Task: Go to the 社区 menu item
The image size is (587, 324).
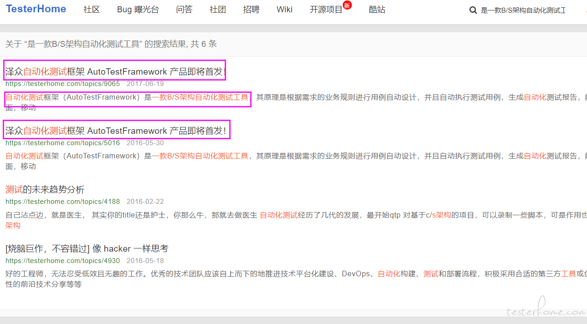Action: coord(92,10)
